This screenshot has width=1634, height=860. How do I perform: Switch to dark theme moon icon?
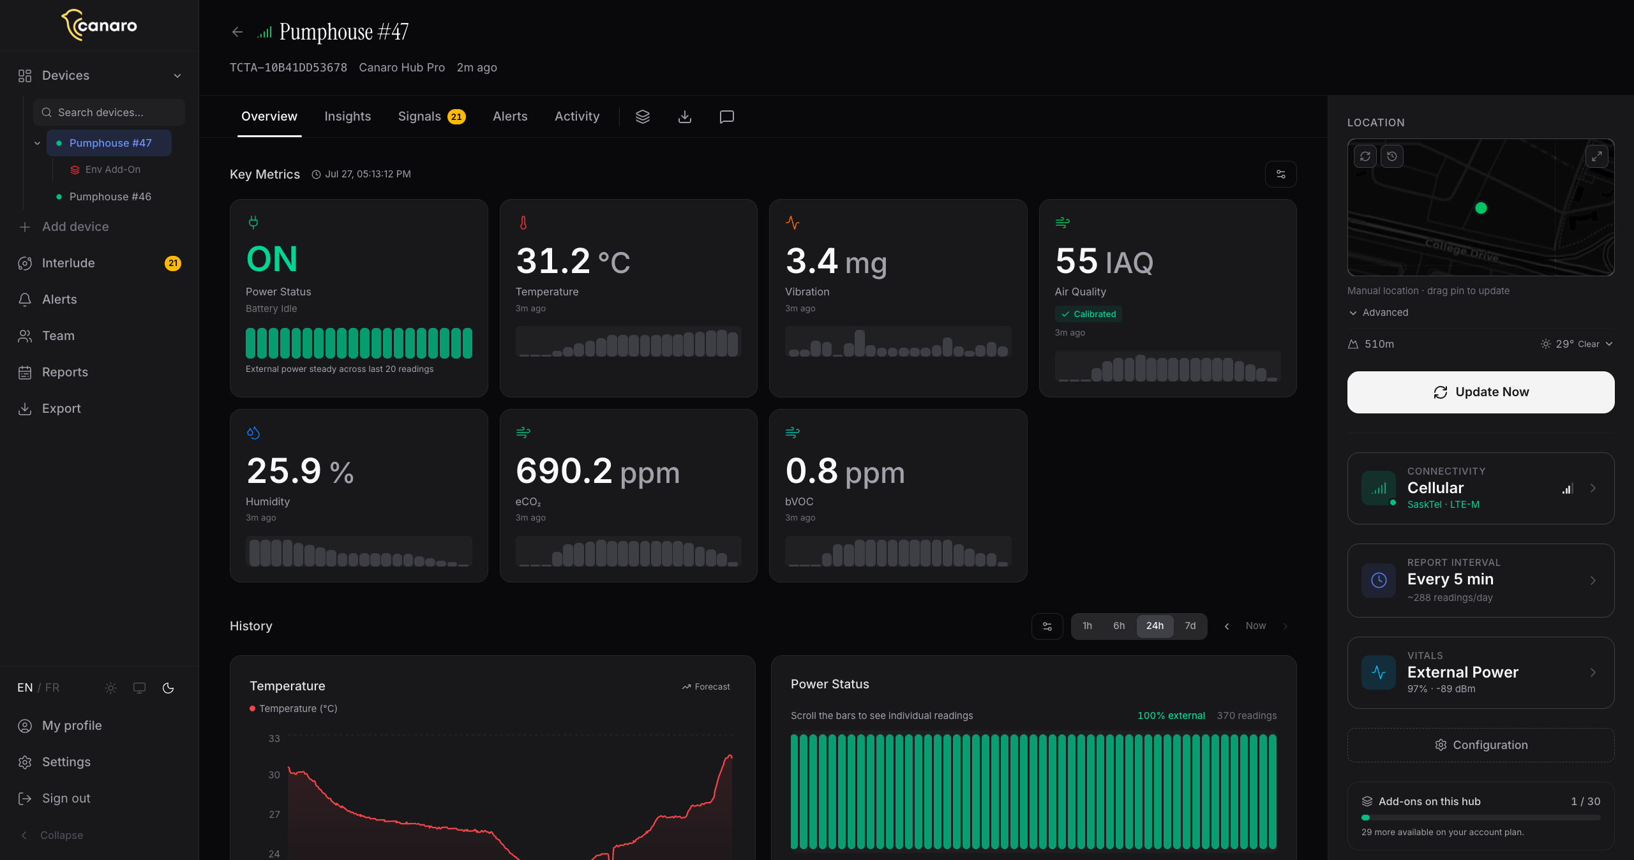[169, 688]
